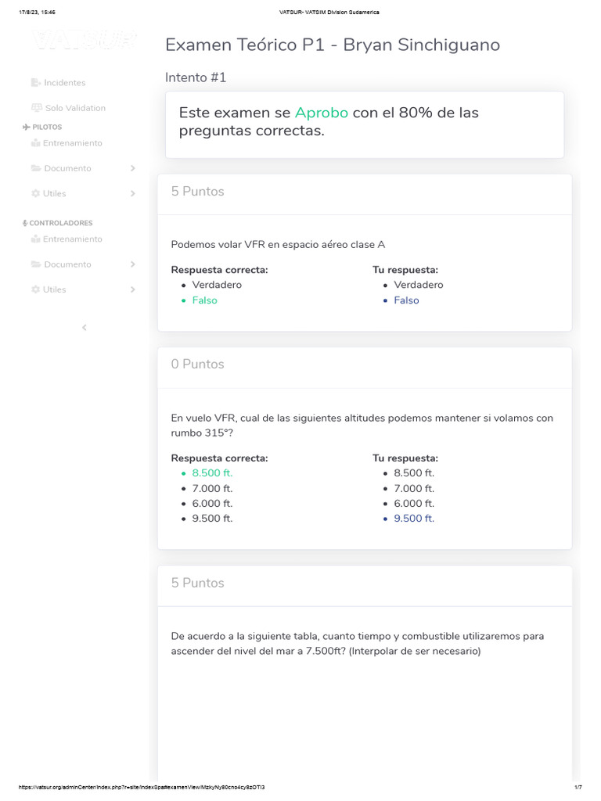This screenshot has height=801, width=601.
Task: Expand the Documento submenu under Pilotos
Action: [133, 168]
